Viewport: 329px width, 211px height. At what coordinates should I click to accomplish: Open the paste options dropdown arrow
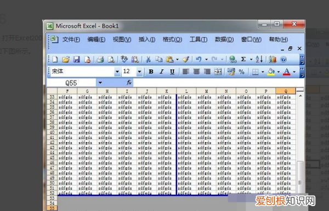(177, 60)
